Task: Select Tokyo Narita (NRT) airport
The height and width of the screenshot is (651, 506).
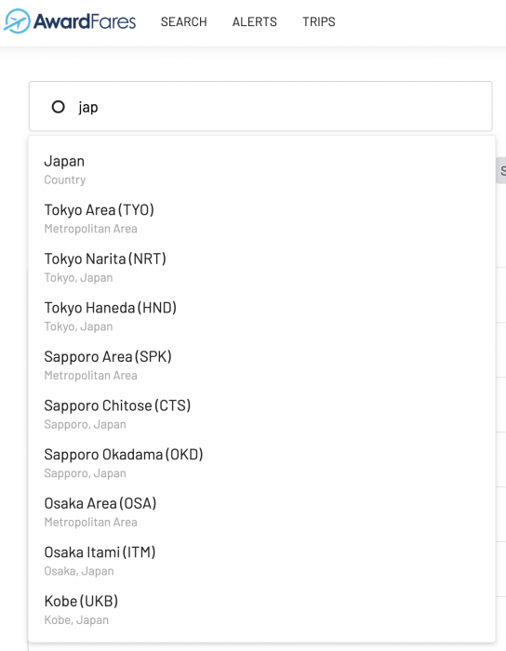Action: 261,268
